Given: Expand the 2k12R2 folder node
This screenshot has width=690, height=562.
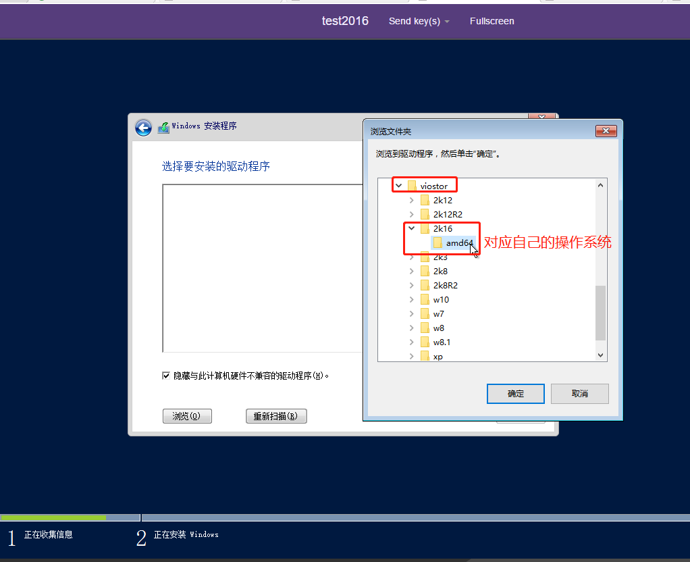Looking at the screenshot, I should coord(411,215).
